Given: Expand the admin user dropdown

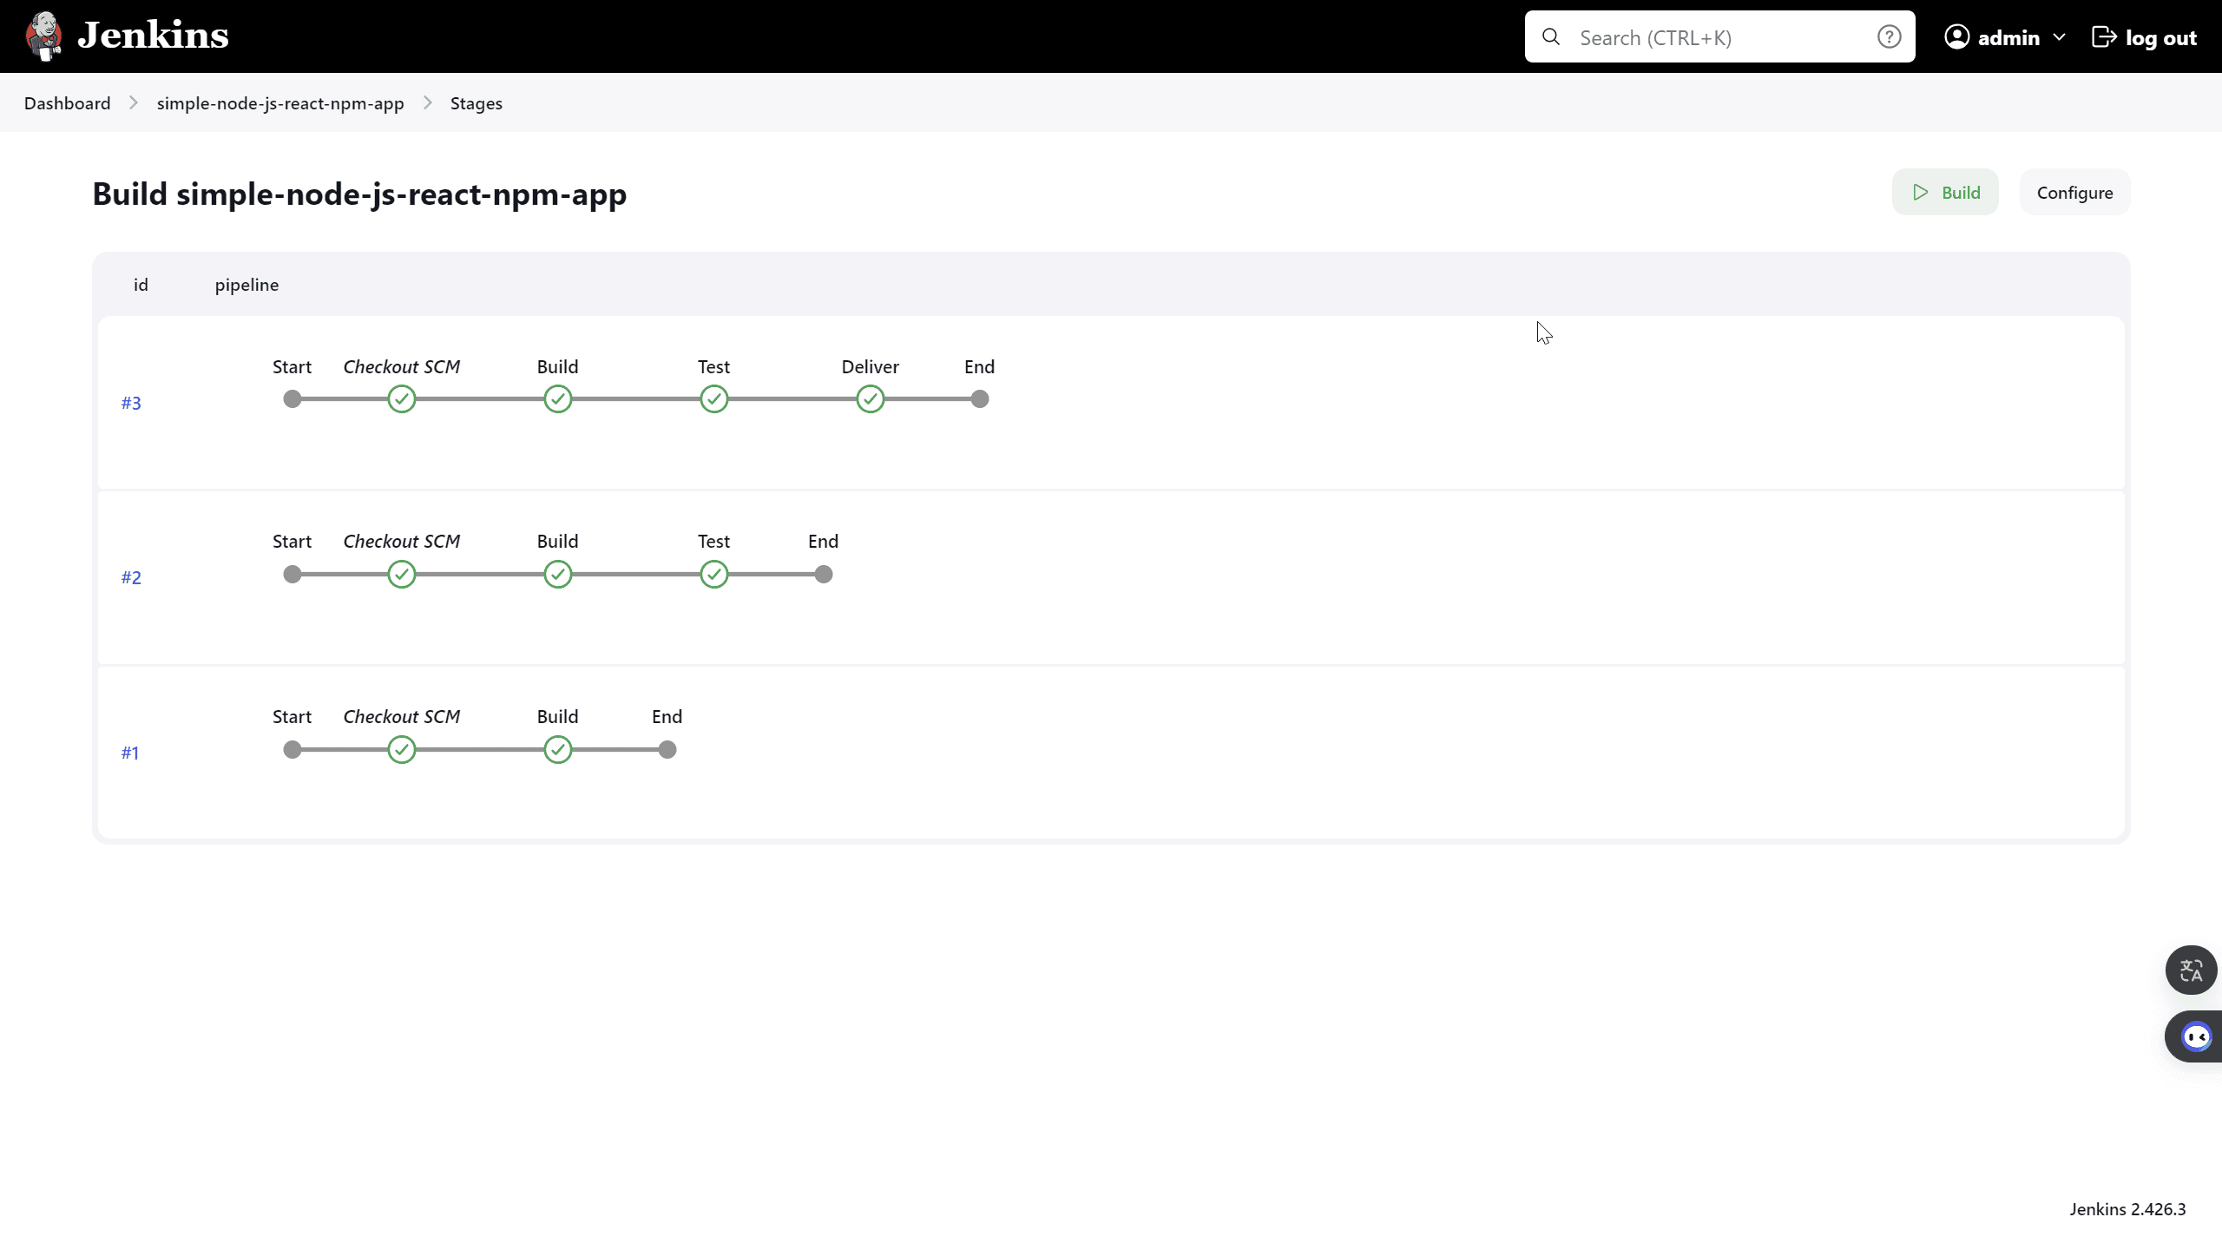Looking at the screenshot, I should [x=2059, y=37].
